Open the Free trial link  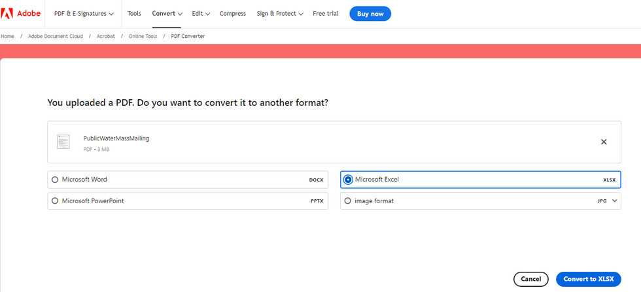(x=326, y=14)
